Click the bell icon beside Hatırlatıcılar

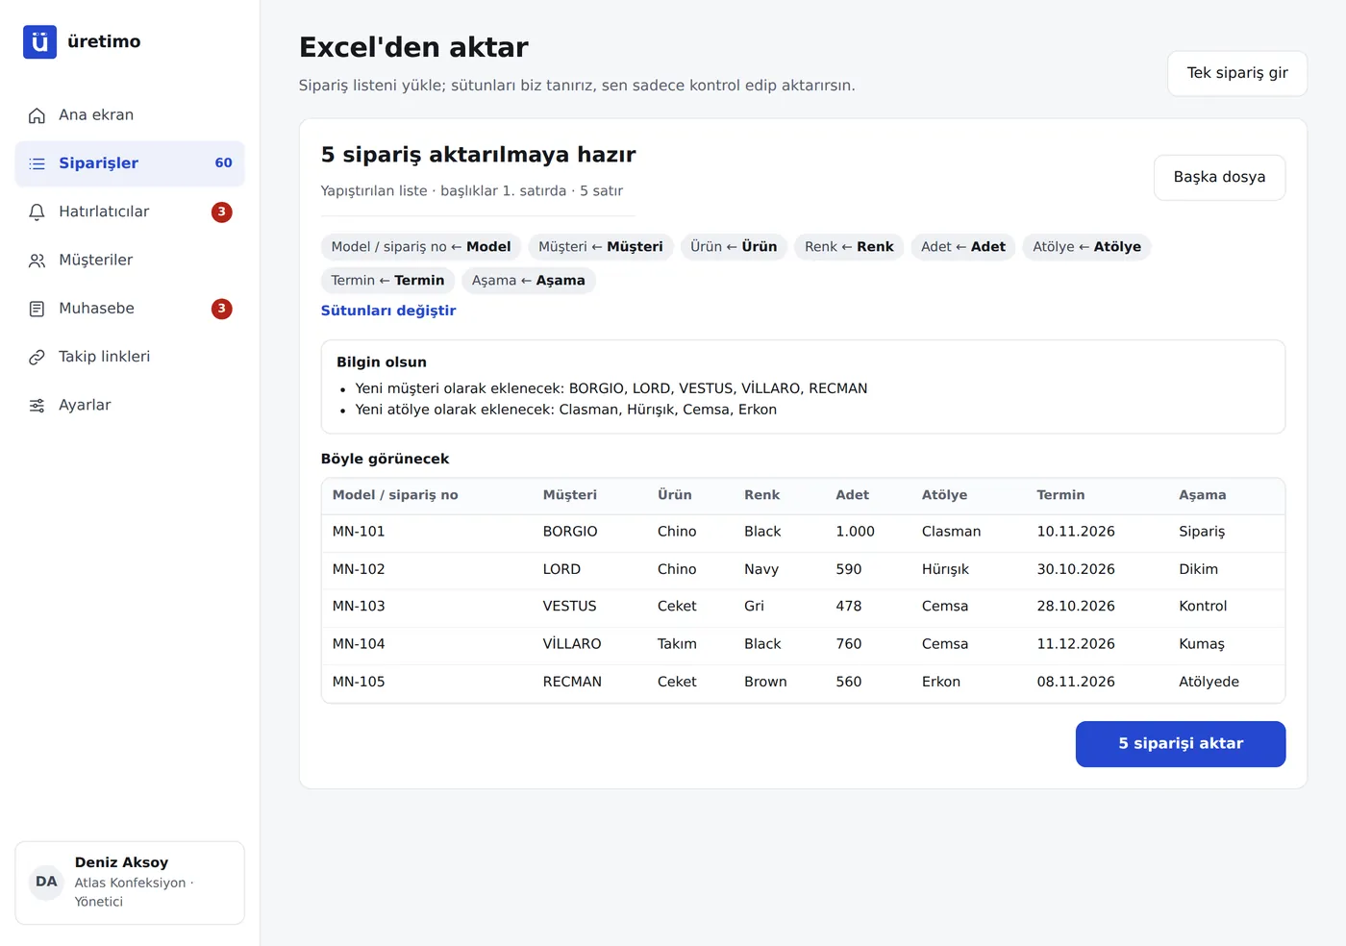tap(37, 212)
